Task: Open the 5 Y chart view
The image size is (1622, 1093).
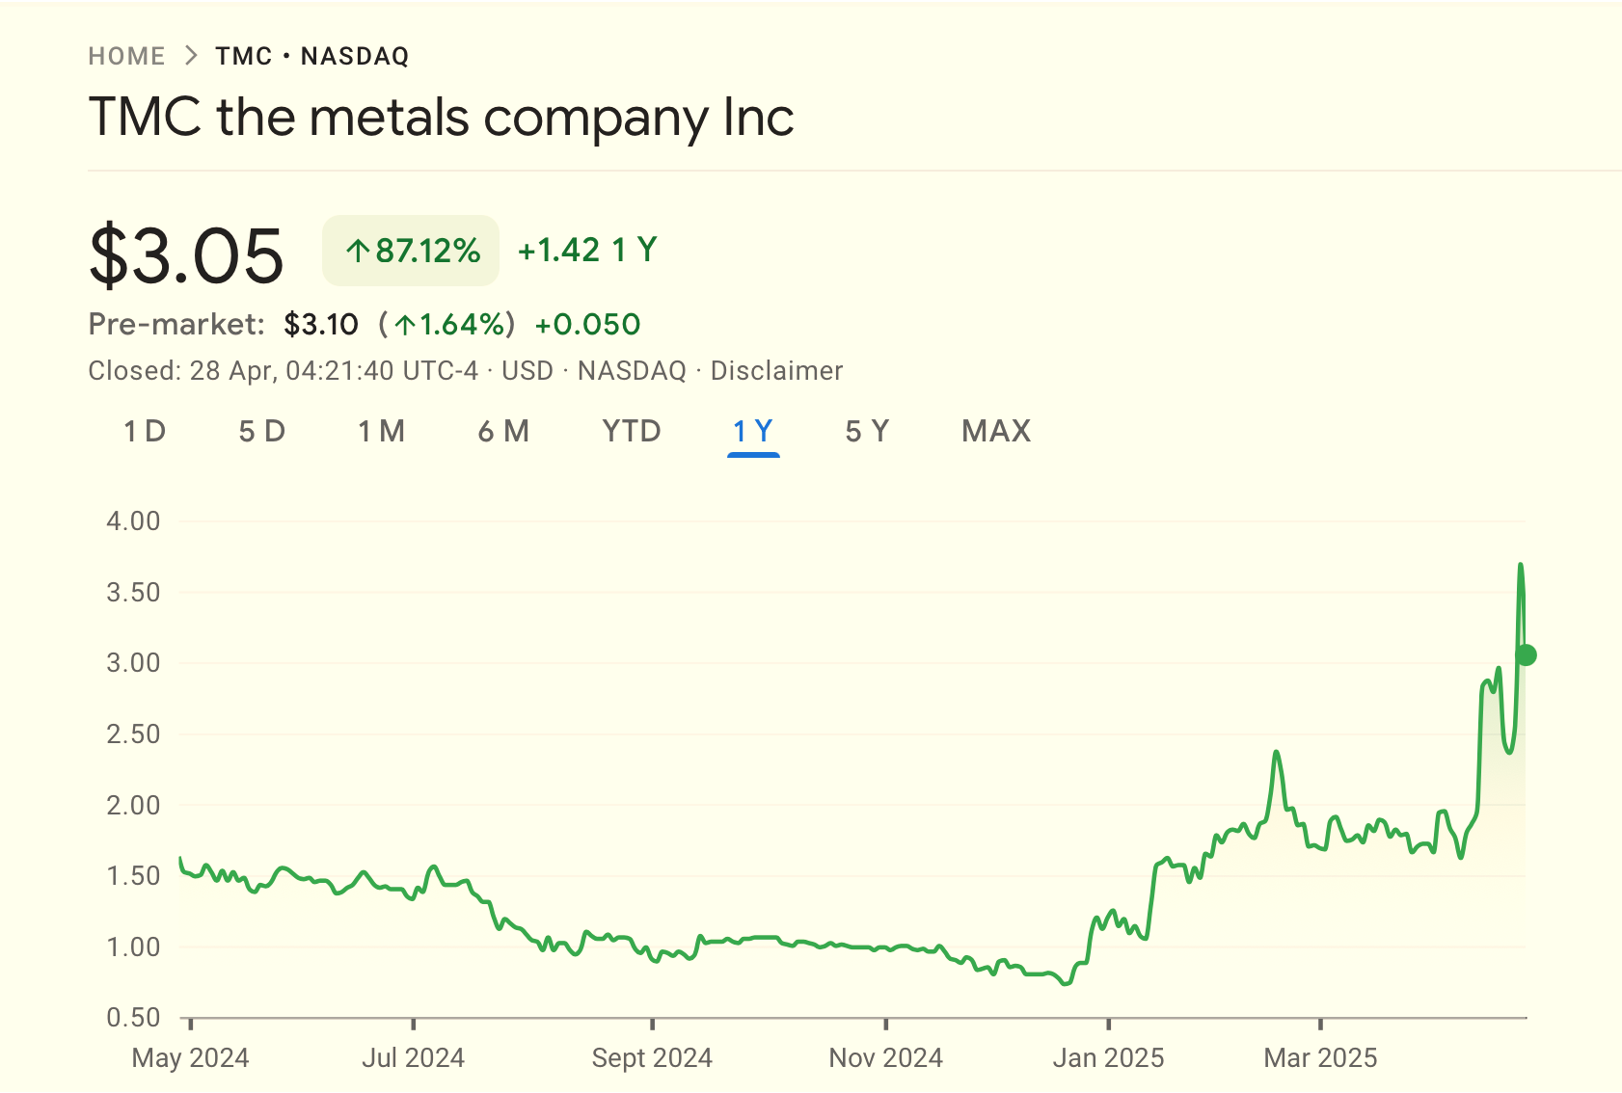Action: 867,431
